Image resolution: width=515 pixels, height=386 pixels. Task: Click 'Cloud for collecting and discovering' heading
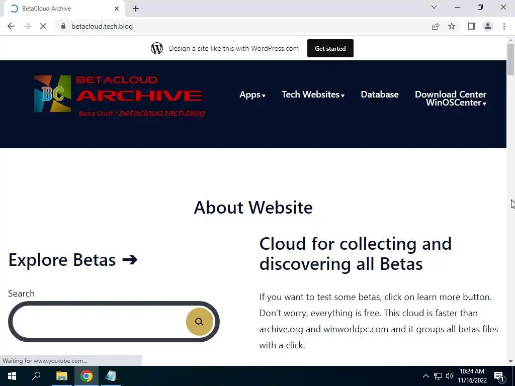356,254
